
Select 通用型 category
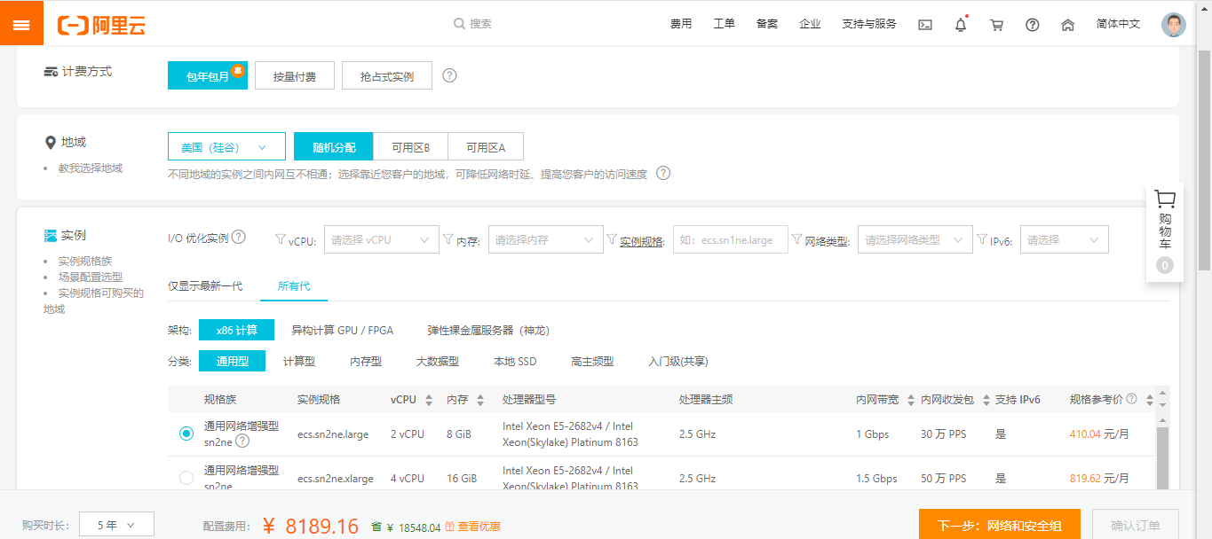click(x=233, y=361)
